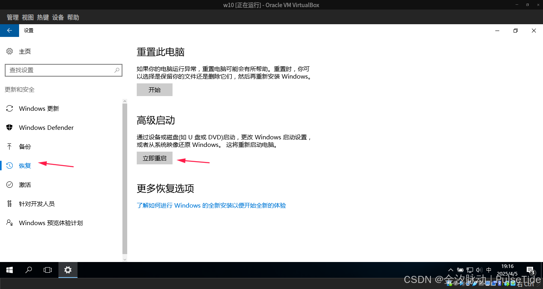The width and height of the screenshot is (543, 289).
Task: Switch the 中 IME input indicator
Action: pyautogui.click(x=489, y=270)
